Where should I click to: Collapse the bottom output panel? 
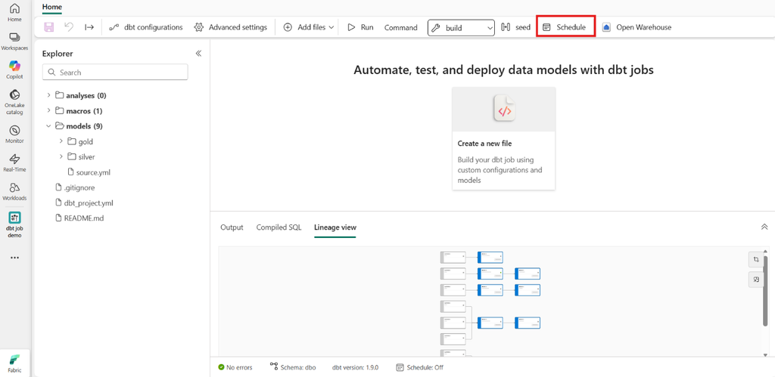[764, 227]
